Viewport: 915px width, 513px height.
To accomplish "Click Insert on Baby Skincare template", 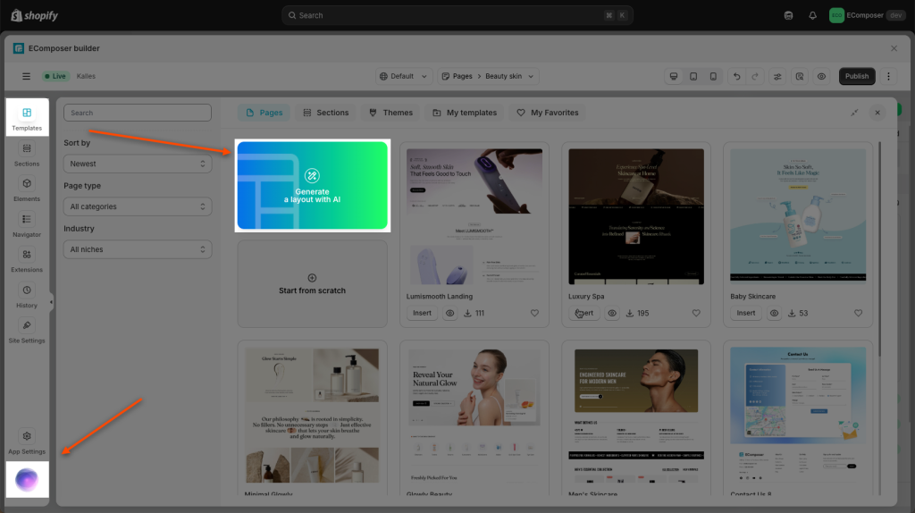I will tap(745, 314).
